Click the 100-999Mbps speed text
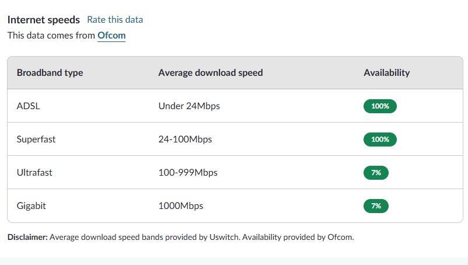This screenshot has width=468, height=265. point(187,173)
